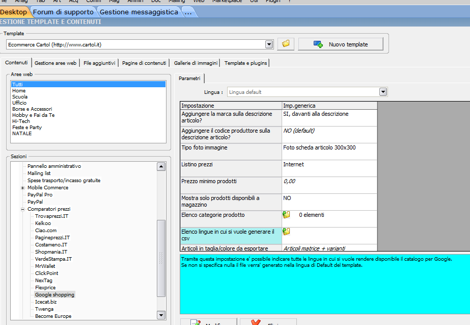Screen dimensions: 470x325
Task: Switch to the Desktop tab
Action: coord(13,12)
